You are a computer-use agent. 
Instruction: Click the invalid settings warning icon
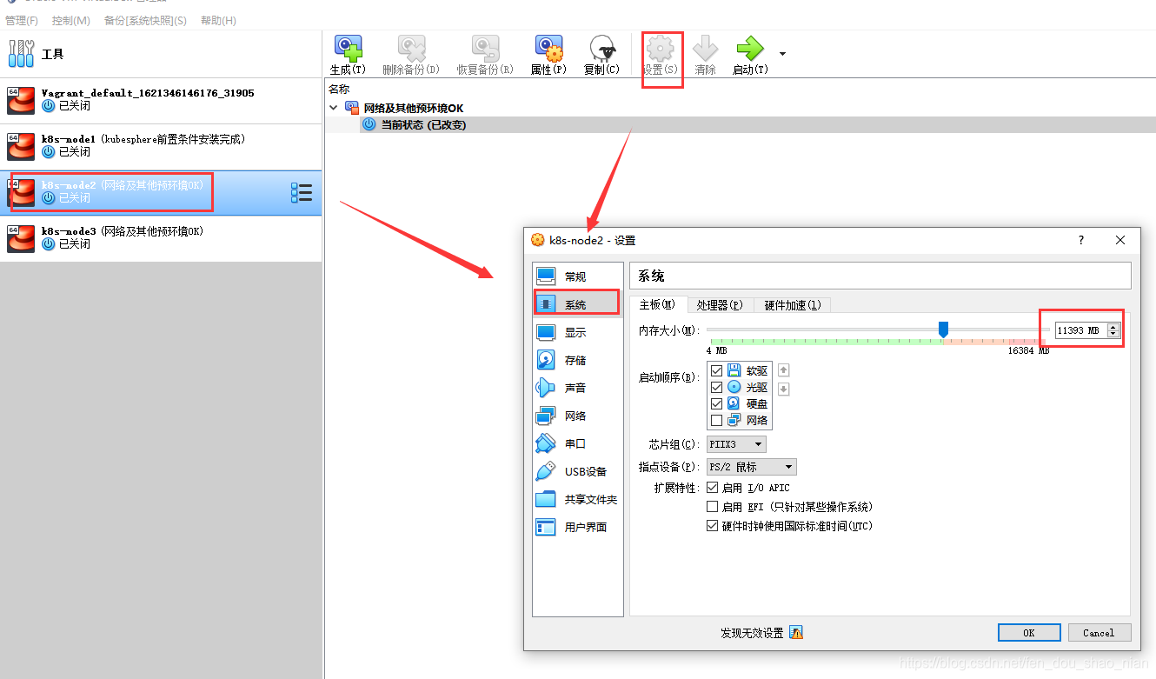(x=796, y=633)
